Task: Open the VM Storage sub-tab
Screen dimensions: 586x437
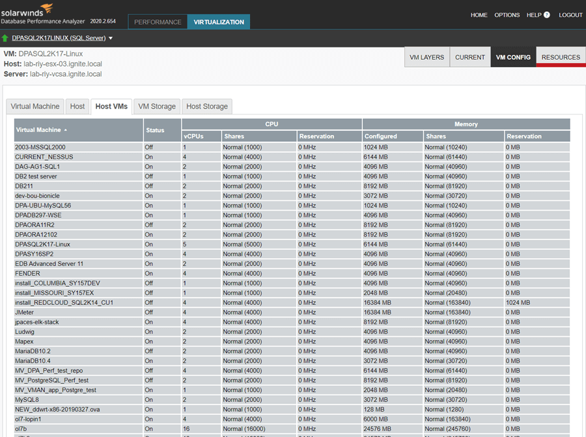Action: tap(157, 107)
